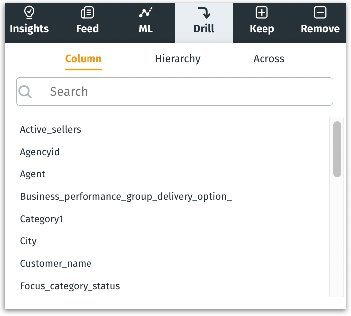Select the Customer_name column
Image resolution: width=351 pixels, height=316 pixels.
[56, 264]
